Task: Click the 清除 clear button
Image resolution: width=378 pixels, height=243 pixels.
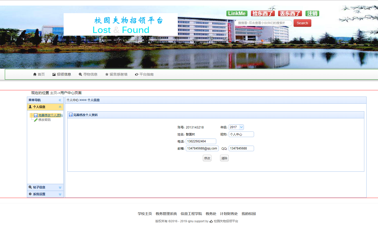Action: click(224, 158)
